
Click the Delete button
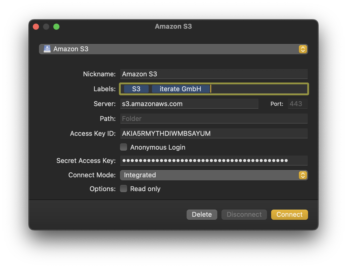coord(202,215)
